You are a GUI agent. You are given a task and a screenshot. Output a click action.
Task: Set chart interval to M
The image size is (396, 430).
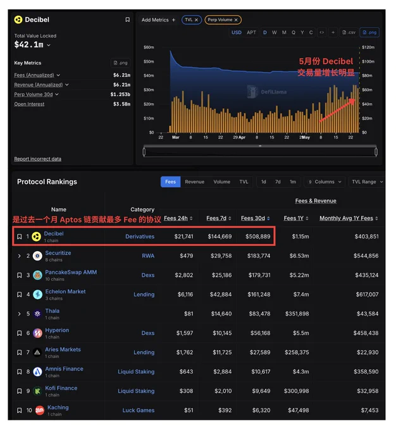click(x=284, y=32)
